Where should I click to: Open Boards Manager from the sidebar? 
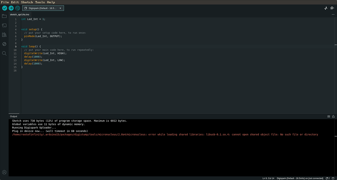tap(4, 25)
